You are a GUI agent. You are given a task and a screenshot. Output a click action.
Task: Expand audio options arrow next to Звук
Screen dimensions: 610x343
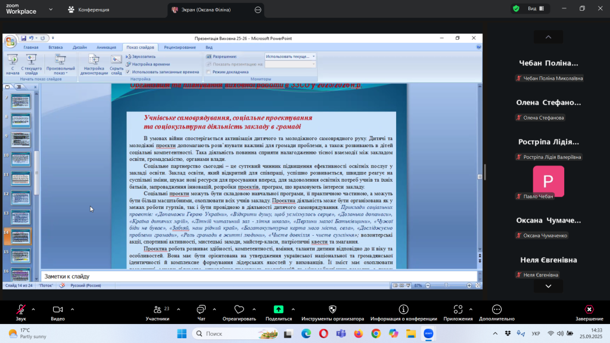(x=33, y=310)
